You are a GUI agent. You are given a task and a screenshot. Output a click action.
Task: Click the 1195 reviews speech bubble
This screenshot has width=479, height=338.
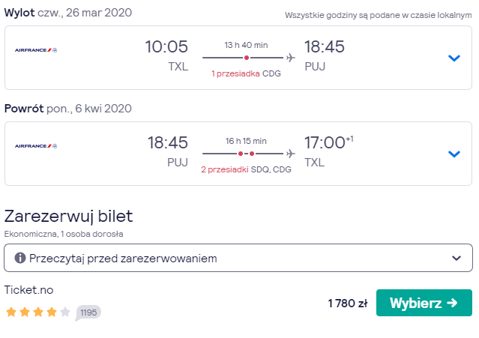(x=88, y=313)
